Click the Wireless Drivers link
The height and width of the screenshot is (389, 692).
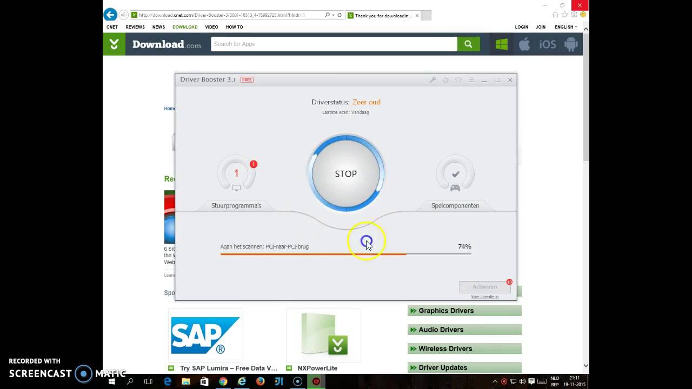pos(464,348)
